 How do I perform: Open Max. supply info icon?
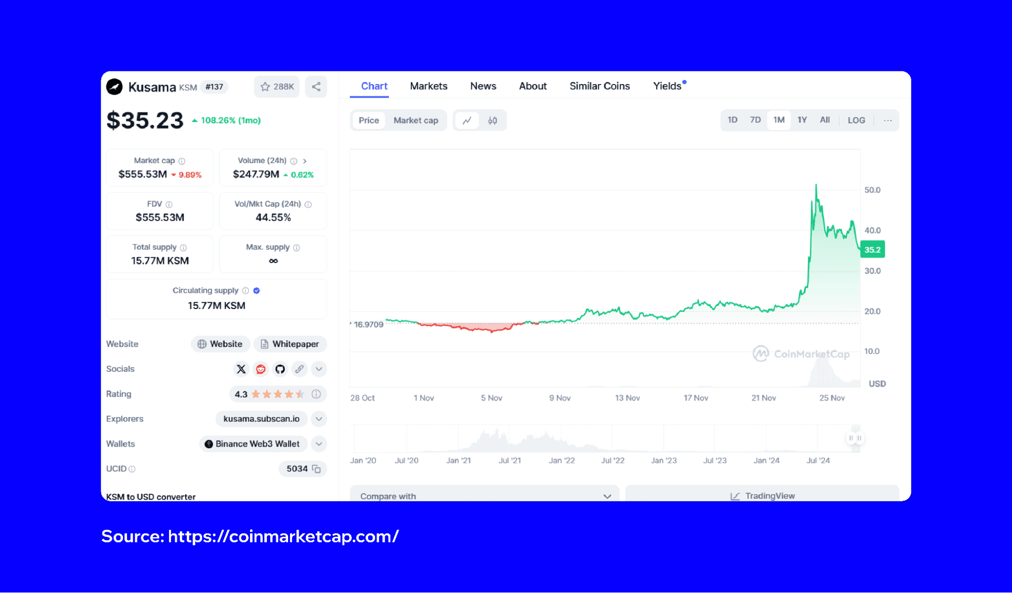coord(297,248)
